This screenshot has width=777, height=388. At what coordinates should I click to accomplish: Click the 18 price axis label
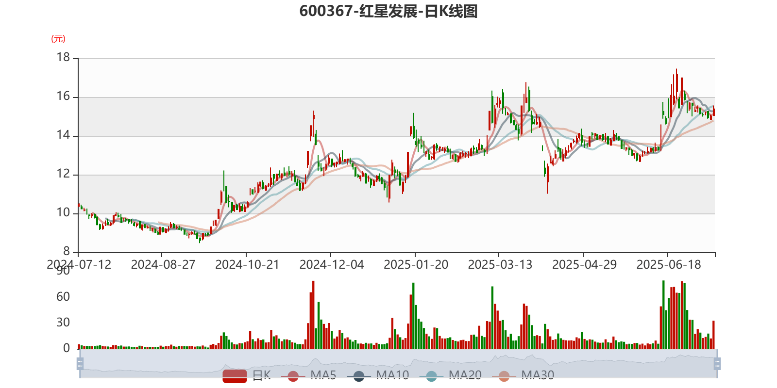coord(64,57)
